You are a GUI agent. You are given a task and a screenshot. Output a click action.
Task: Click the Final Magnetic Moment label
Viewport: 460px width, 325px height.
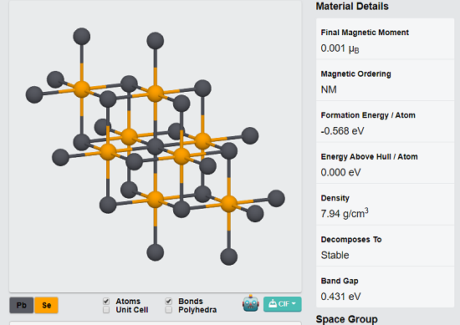click(365, 33)
